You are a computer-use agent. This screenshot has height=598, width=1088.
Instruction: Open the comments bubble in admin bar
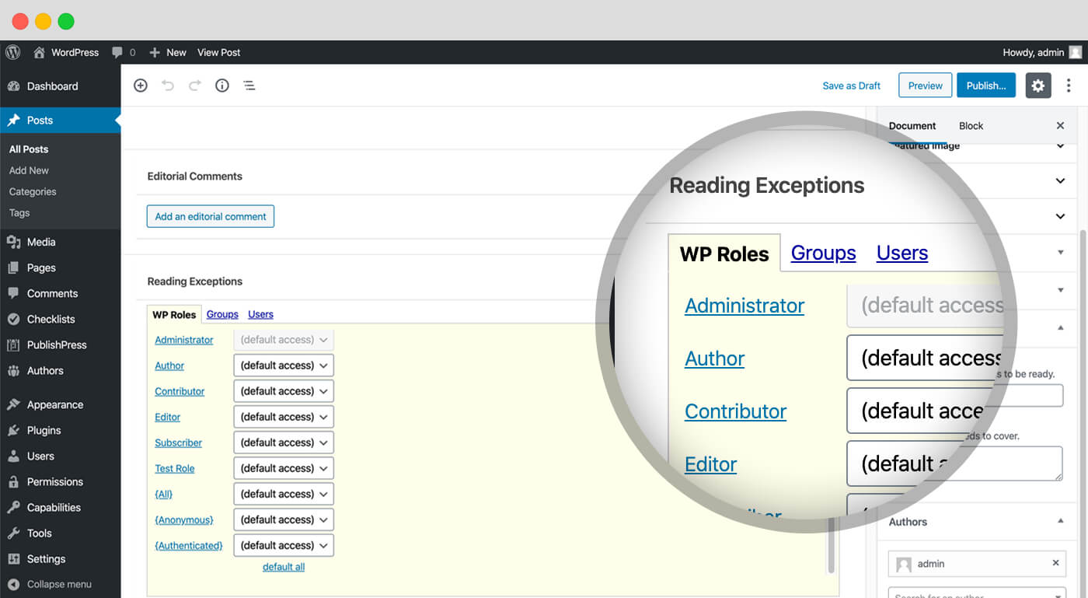(117, 52)
